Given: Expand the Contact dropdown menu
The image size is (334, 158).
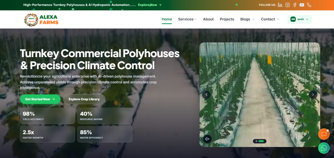Looking at the screenshot, I should (x=270, y=19).
